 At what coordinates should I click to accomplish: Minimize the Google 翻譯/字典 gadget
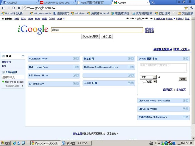[x=187, y=59]
